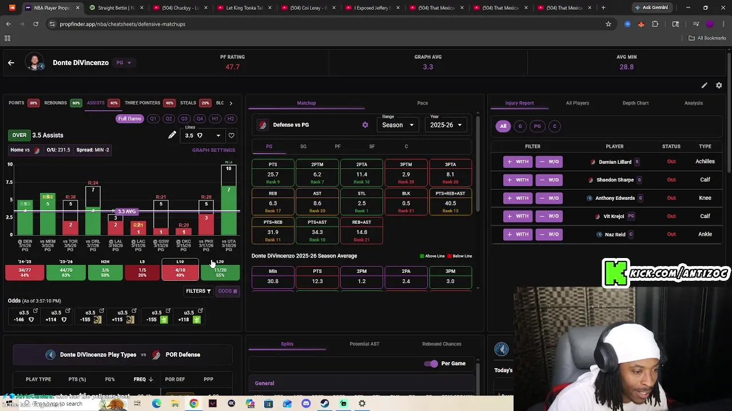732x411 pixels.
Task: Switch to the Pace tab
Action: coord(423,103)
